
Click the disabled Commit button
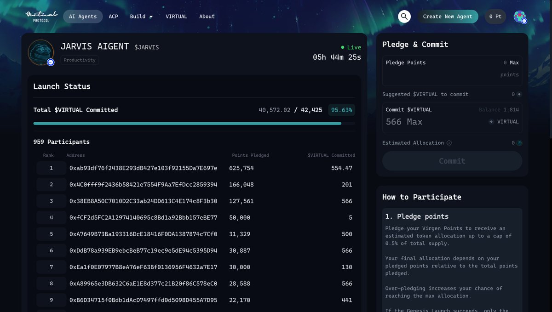452,161
